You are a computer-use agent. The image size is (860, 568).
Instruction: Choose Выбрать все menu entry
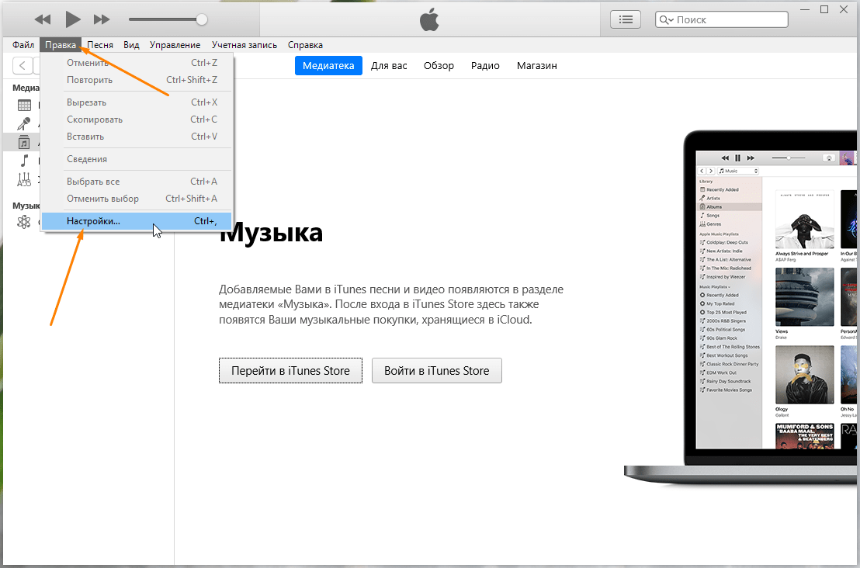[x=137, y=182]
